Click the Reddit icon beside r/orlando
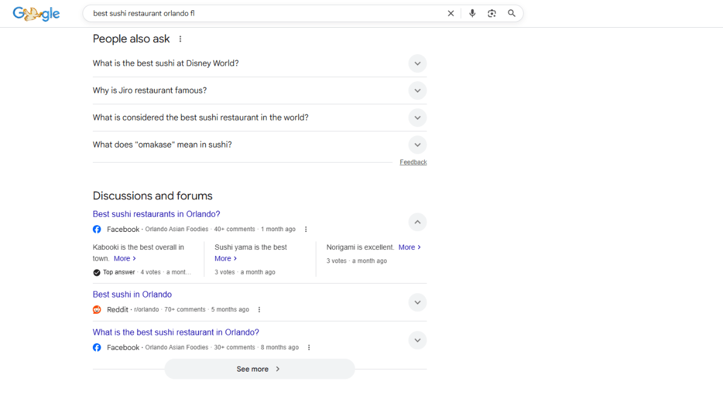Image resolution: width=723 pixels, height=395 pixels. 97,309
